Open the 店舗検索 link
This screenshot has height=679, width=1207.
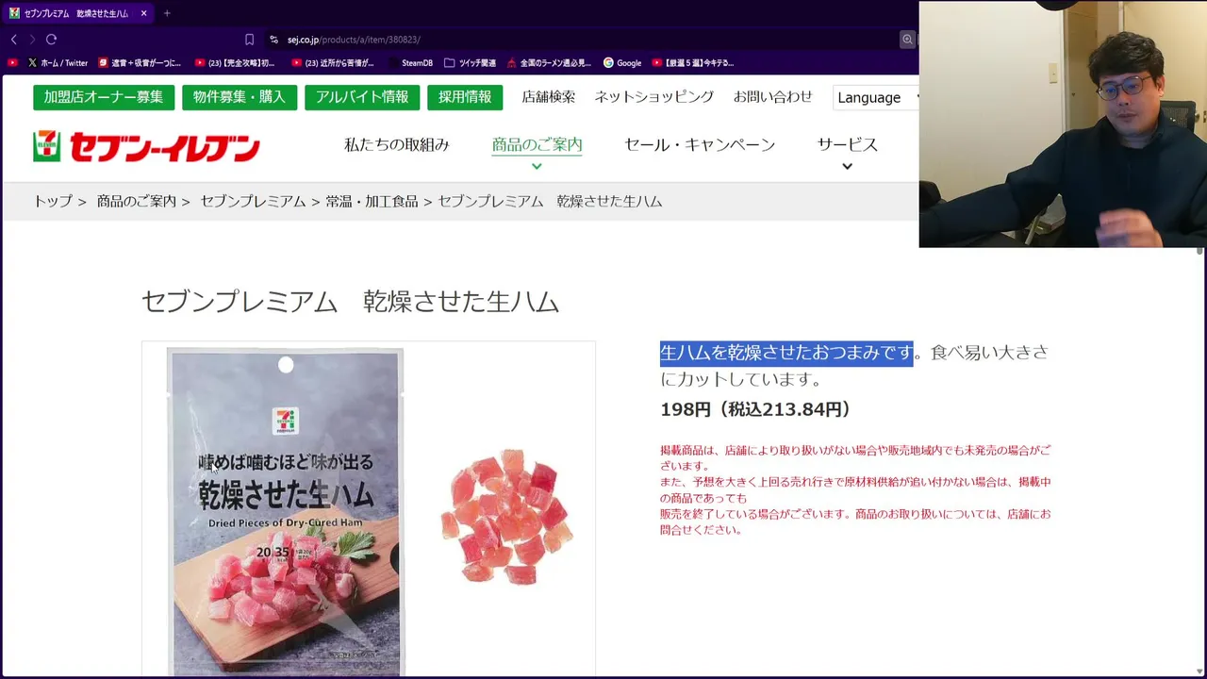tap(549, 97)
